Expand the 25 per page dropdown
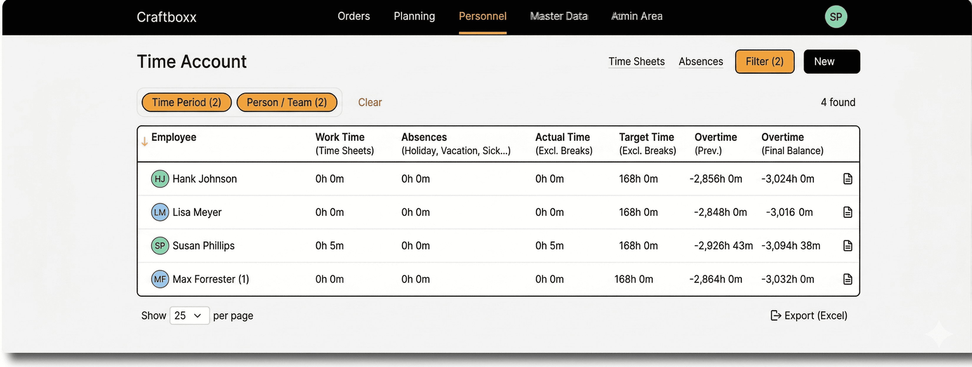 [189, 315]
